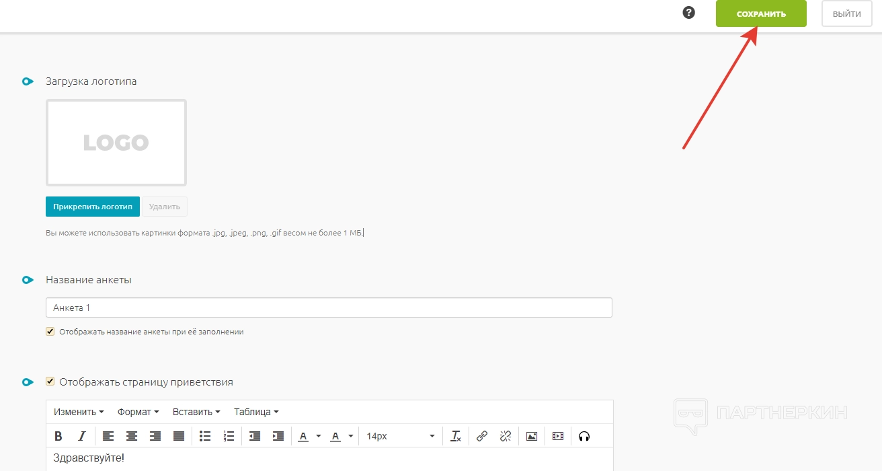Open the Формат editor menu
882x471 pixels.
[138, 412]
